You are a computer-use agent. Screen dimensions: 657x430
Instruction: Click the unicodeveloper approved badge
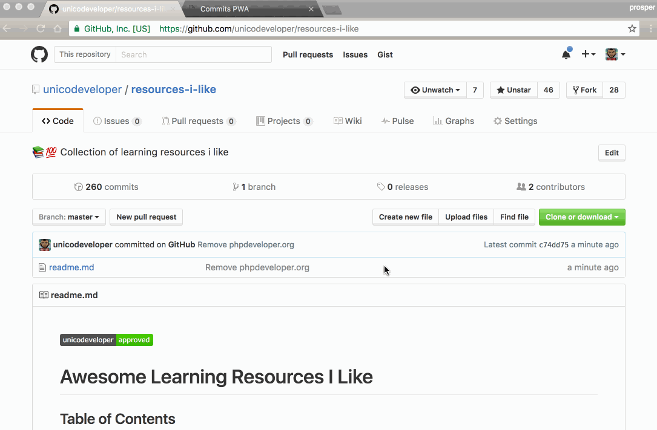(107, 340)
